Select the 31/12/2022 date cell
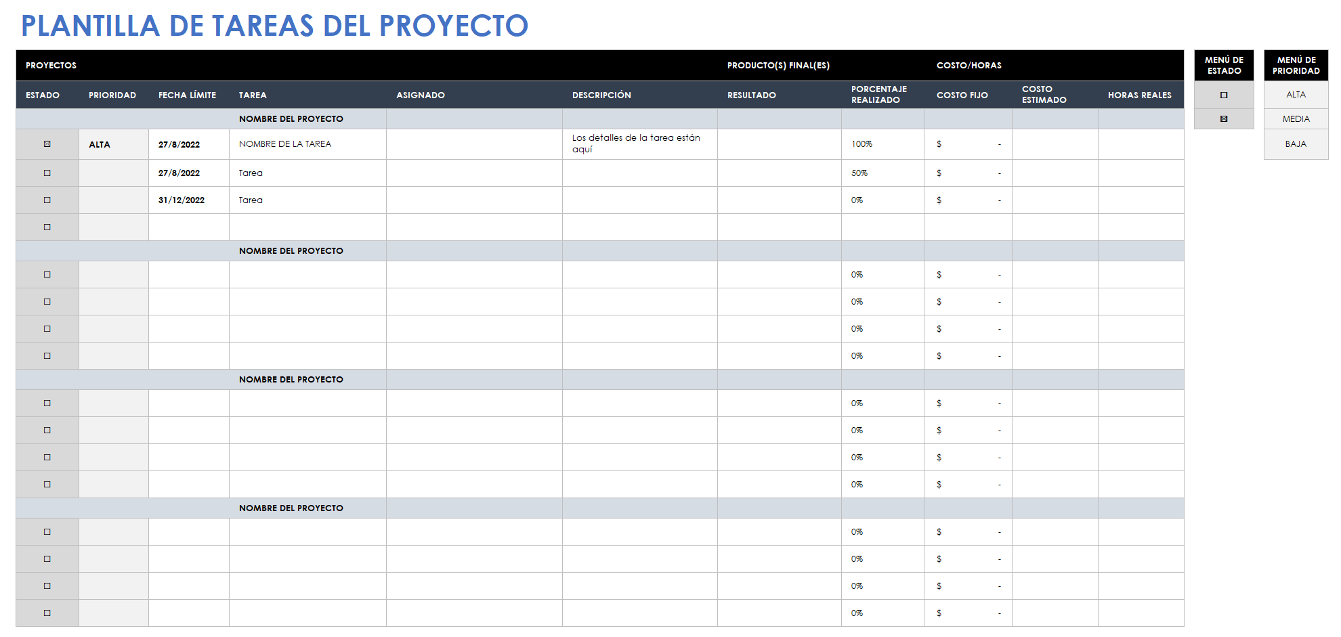 coord(189,200)
